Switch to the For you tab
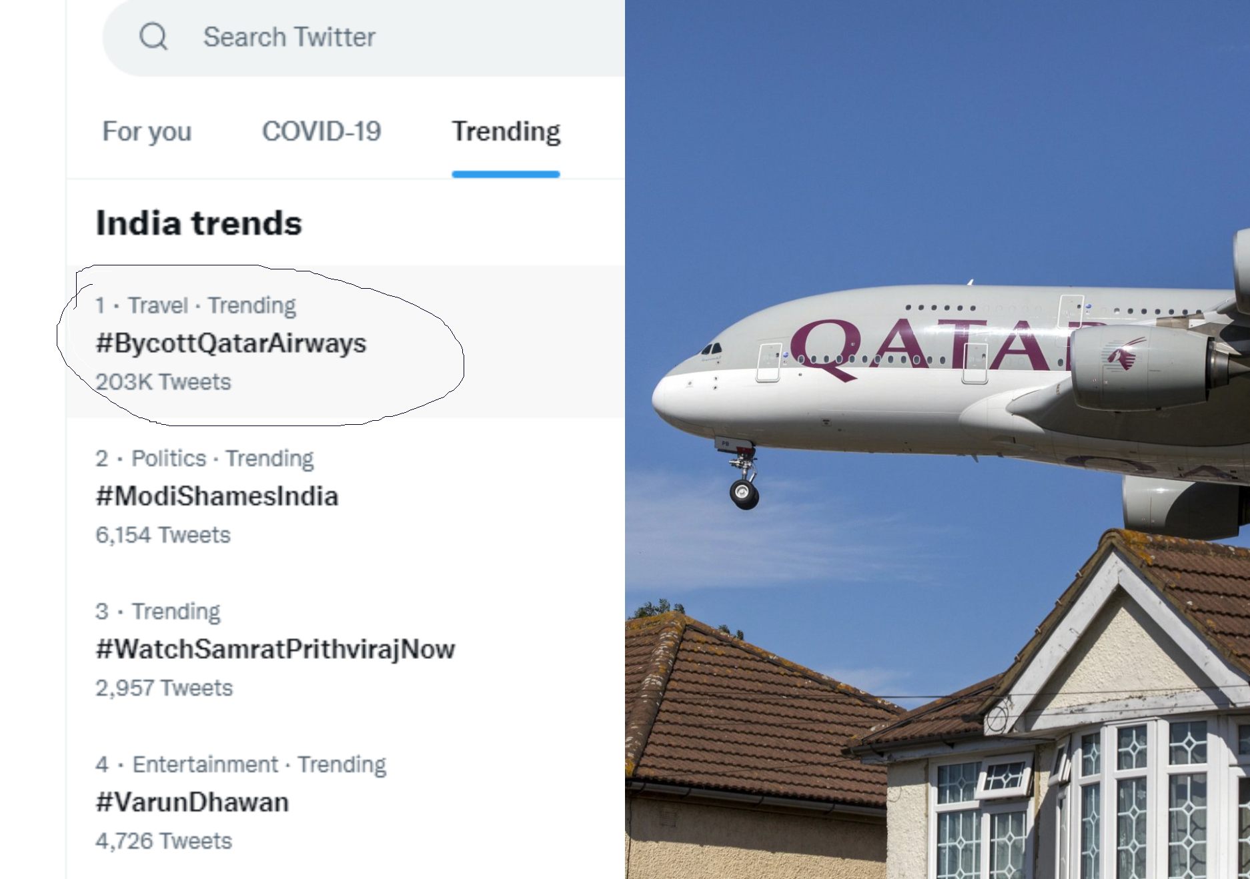 click(147, 132)
